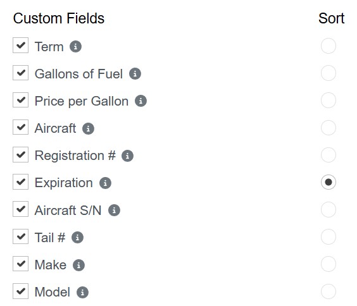Uncheck the Model checkbox
This screenshot has height=306, width=357.
tap(20, 291)
